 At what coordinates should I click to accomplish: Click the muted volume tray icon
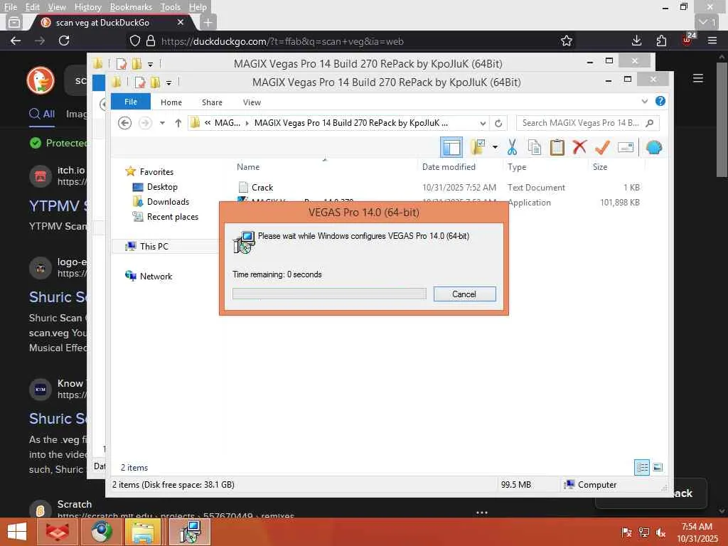click(x=660, y=532)
